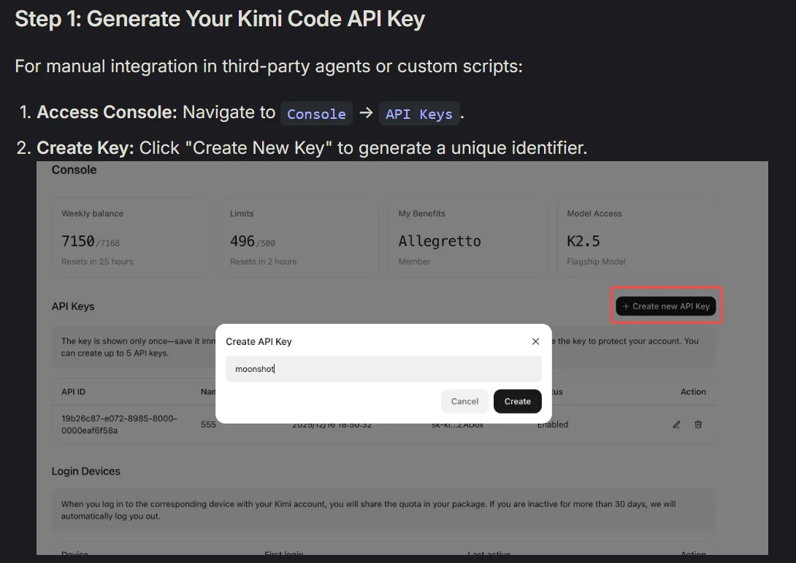796x563 pixels.
Task: Click the Action column header
Action: [693, 392]
